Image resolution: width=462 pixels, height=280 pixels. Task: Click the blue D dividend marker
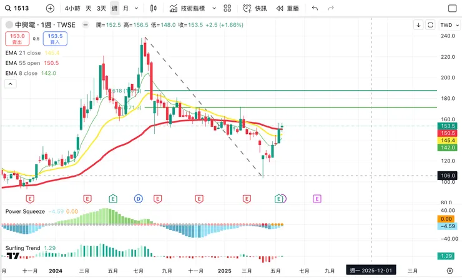point(139,199)
